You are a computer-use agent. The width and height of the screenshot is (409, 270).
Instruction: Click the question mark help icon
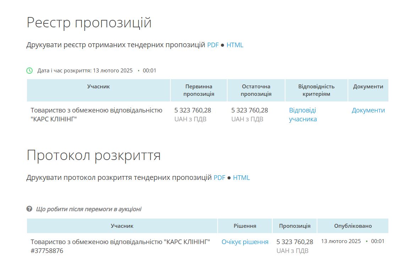point(29,209)
